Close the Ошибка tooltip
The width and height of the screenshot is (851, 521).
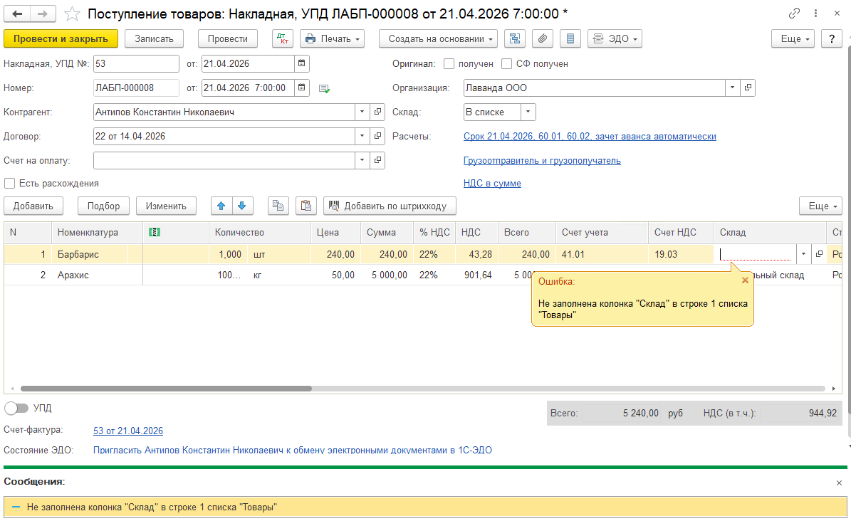point(745,280)
